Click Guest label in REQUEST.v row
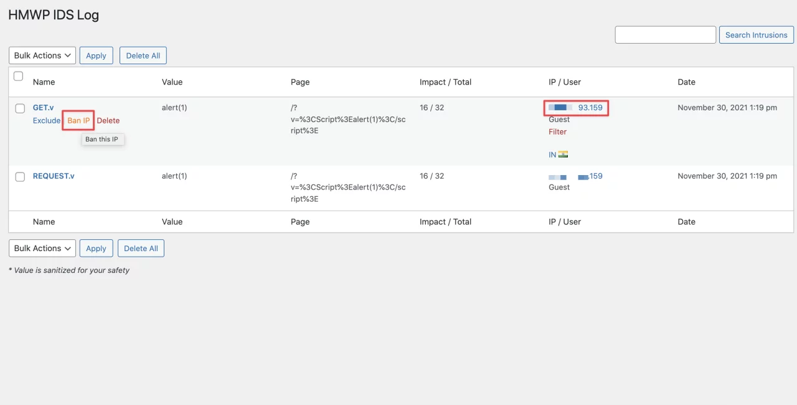 click(x=559, y=188)
